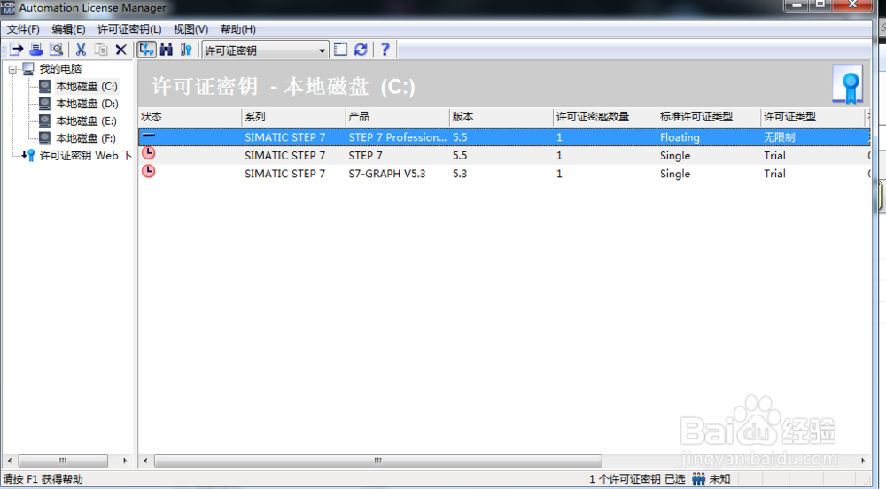Image resolution: width=886 pixels, height=489 pixels.
Task: Click the binoculars find icon
Action: point(167,50)
